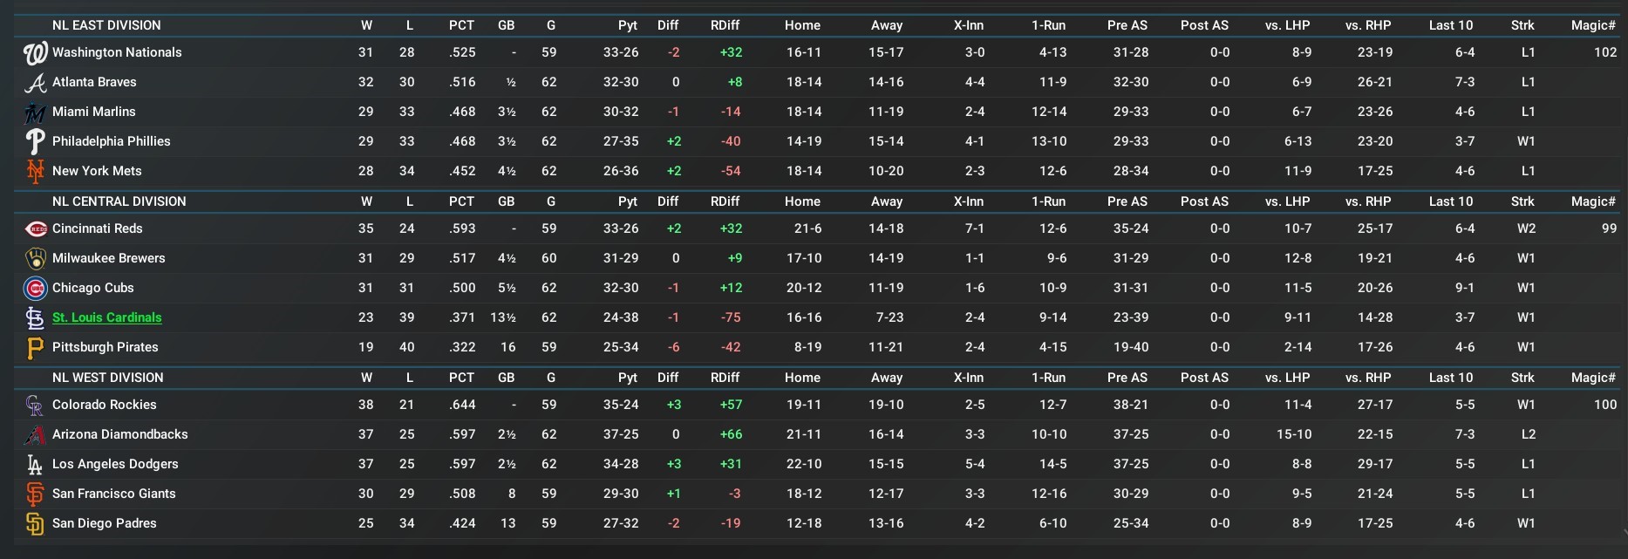Click the New York Mets logo icon

pos(35,172)
